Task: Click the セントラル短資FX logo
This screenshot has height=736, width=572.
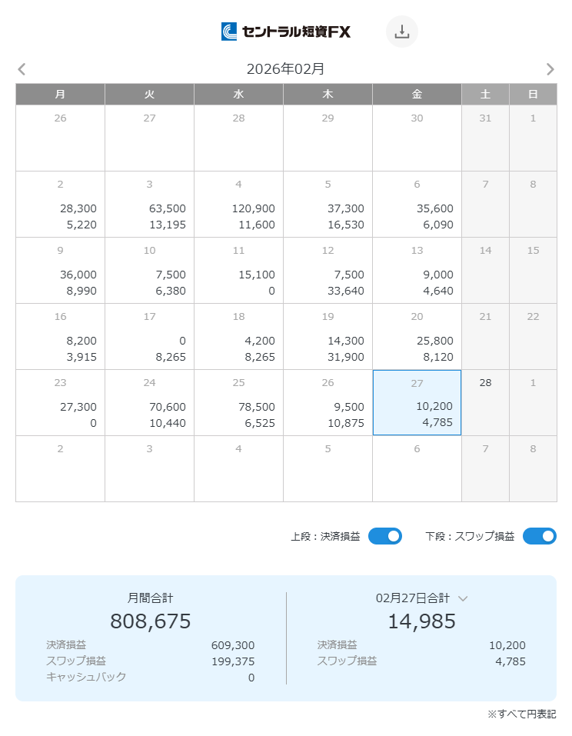Action: (x=286, y=32)
